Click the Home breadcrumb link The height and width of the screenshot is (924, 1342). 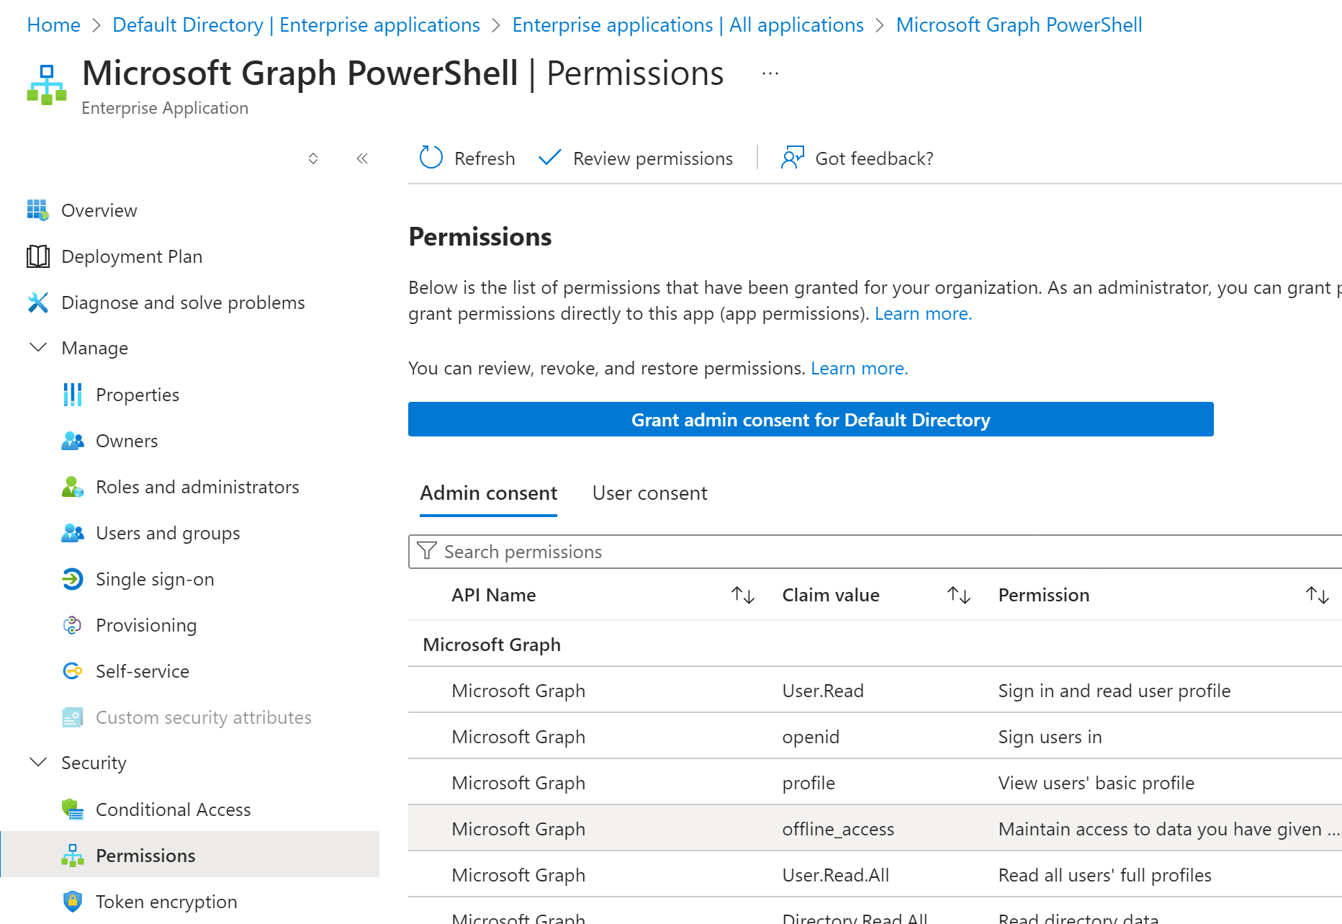tap(53, 24)
